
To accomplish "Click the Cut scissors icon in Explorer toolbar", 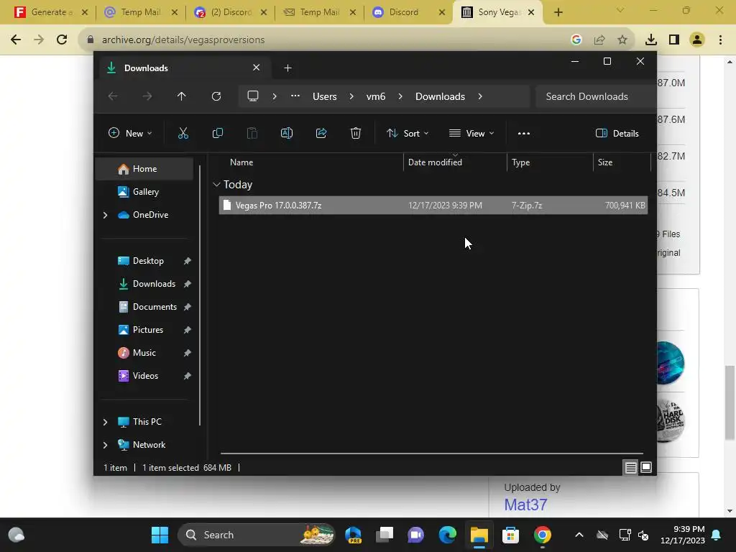I will pyautogui.click(x=183, y=133).
